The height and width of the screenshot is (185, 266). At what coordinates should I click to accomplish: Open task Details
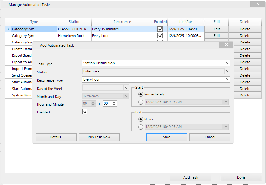point(56,137)
